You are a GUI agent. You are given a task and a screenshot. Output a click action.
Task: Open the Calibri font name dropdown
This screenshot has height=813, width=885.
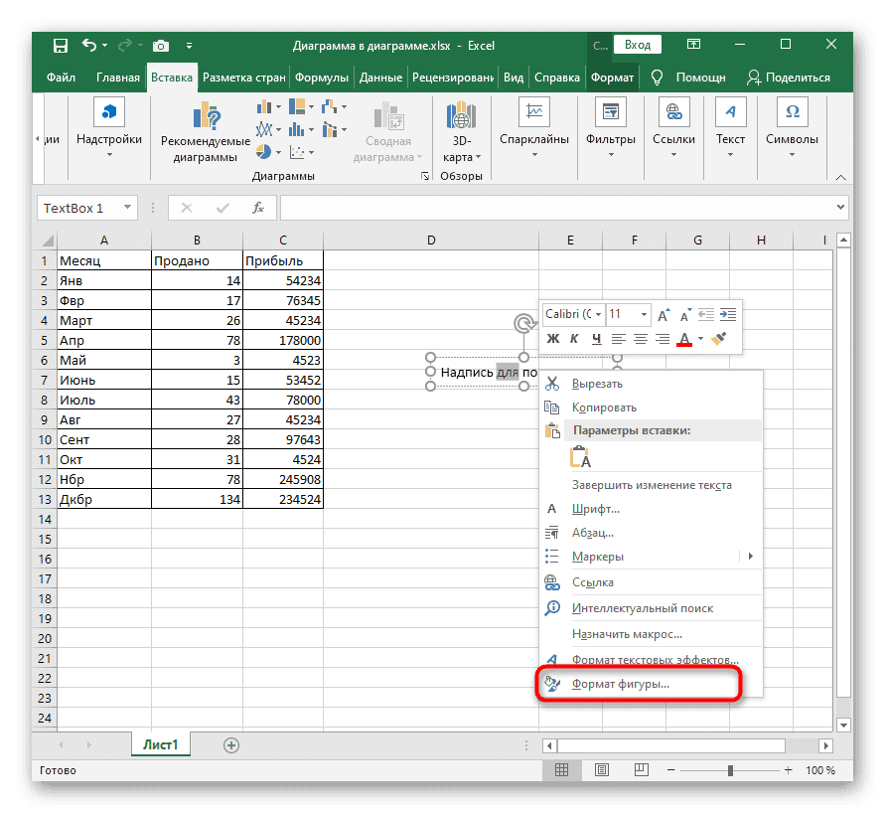(573, 314)
